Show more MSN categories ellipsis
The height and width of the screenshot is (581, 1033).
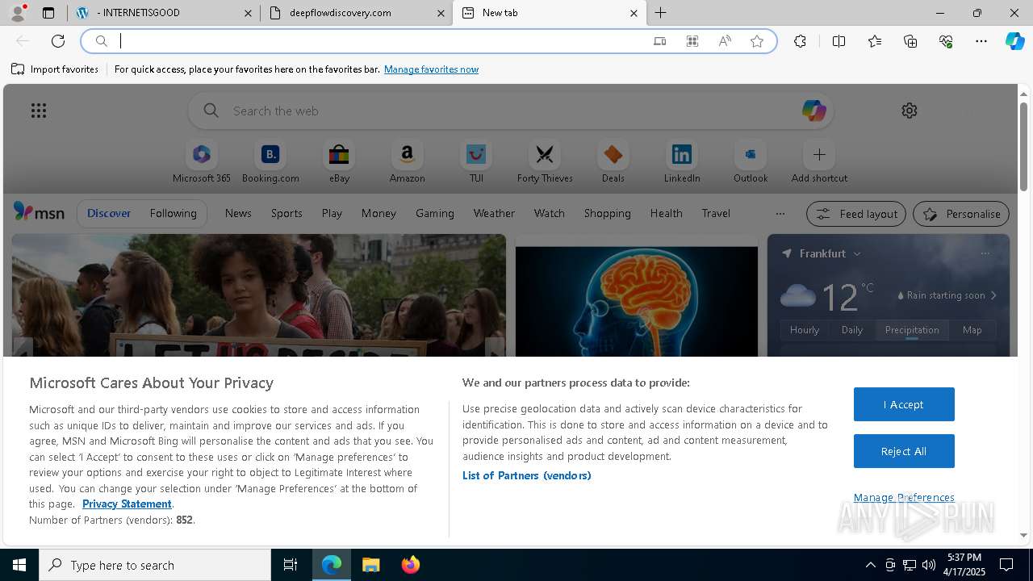point(780,214)
